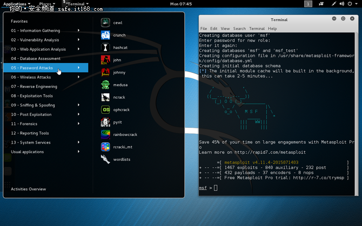This screenshot has width=362, height=226.
Task: Expand 09 - Sniffing & Spoofing submenu arrow
Action: click(79, 105)
